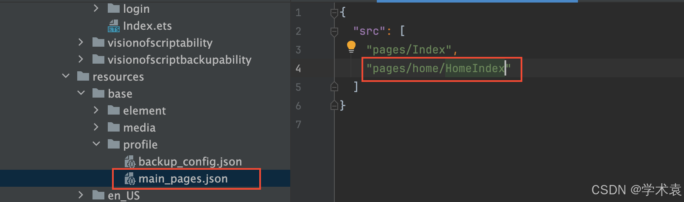Select the profile folder name

140,144
